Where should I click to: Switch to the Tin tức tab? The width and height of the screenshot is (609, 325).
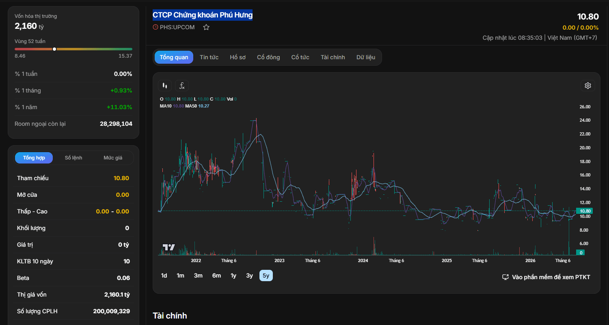pos(209,57)
